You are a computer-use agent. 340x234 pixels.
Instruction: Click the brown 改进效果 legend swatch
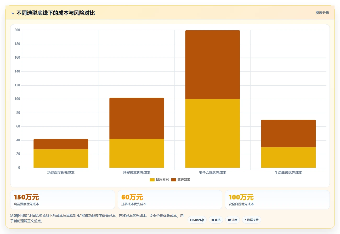coord(174,180)
